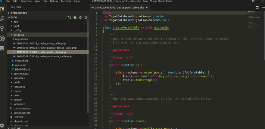Open the Extensions activity bar icon
The image size is (265, 129).
pyautogui.click(x=2, y=48)
